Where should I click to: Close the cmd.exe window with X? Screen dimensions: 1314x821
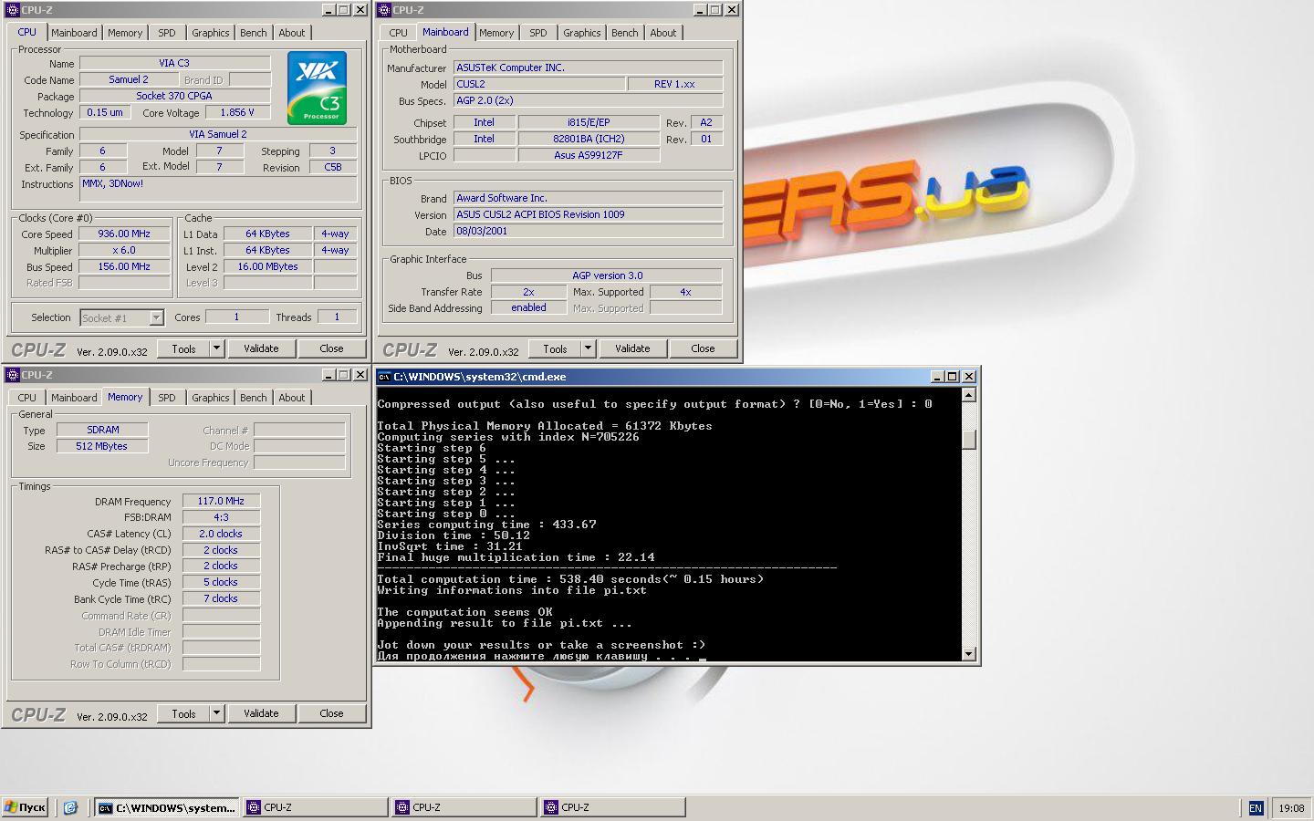(969, 377)
